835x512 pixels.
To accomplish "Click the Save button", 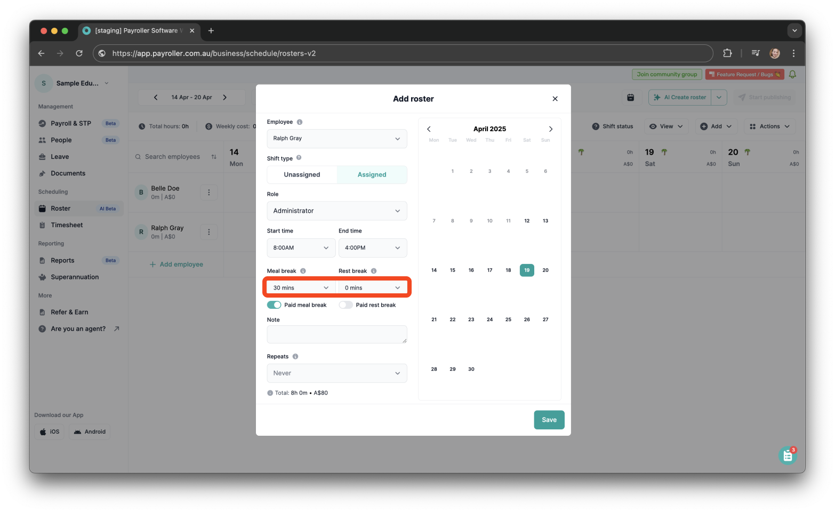I will (549, 420).
